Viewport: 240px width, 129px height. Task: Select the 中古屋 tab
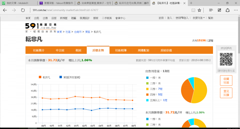(60, 50)
